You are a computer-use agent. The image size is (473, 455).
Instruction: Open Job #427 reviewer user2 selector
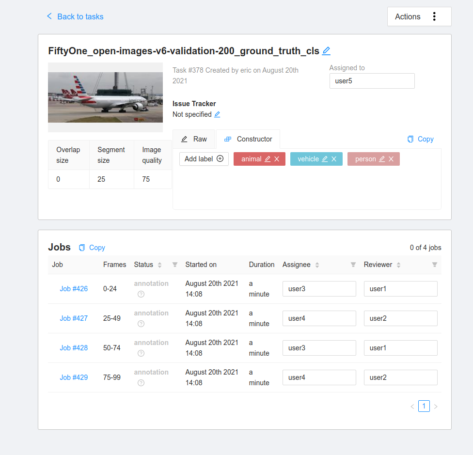pos(401,318)
